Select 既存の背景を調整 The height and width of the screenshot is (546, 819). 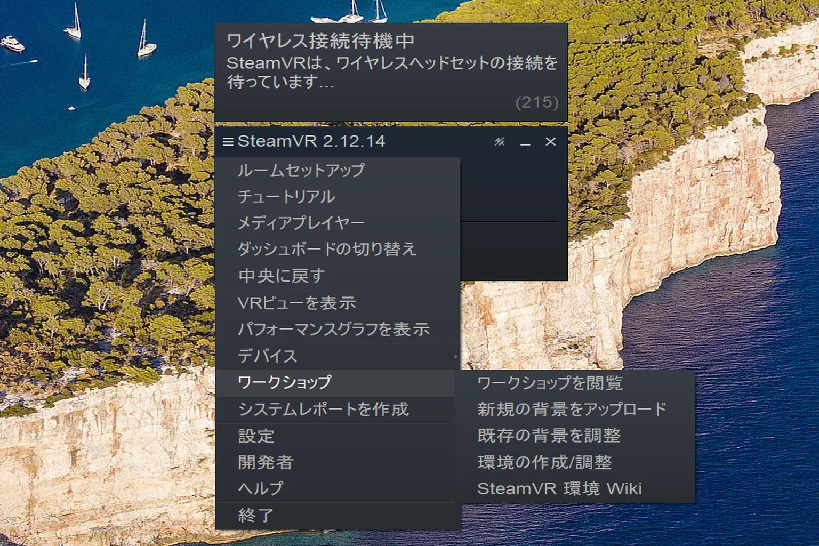coord(575,436)
